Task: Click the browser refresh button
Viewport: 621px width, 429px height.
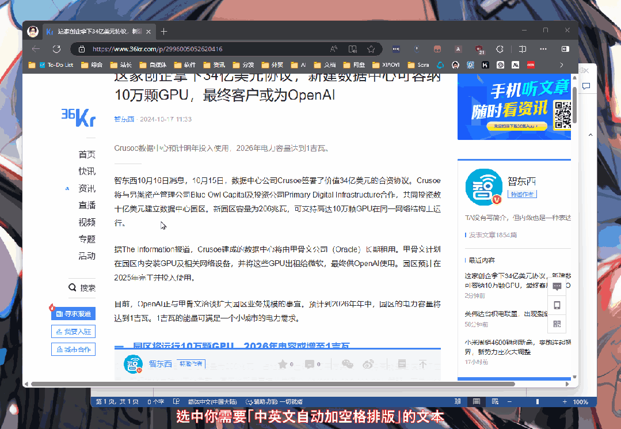Action: pos(56,49)
